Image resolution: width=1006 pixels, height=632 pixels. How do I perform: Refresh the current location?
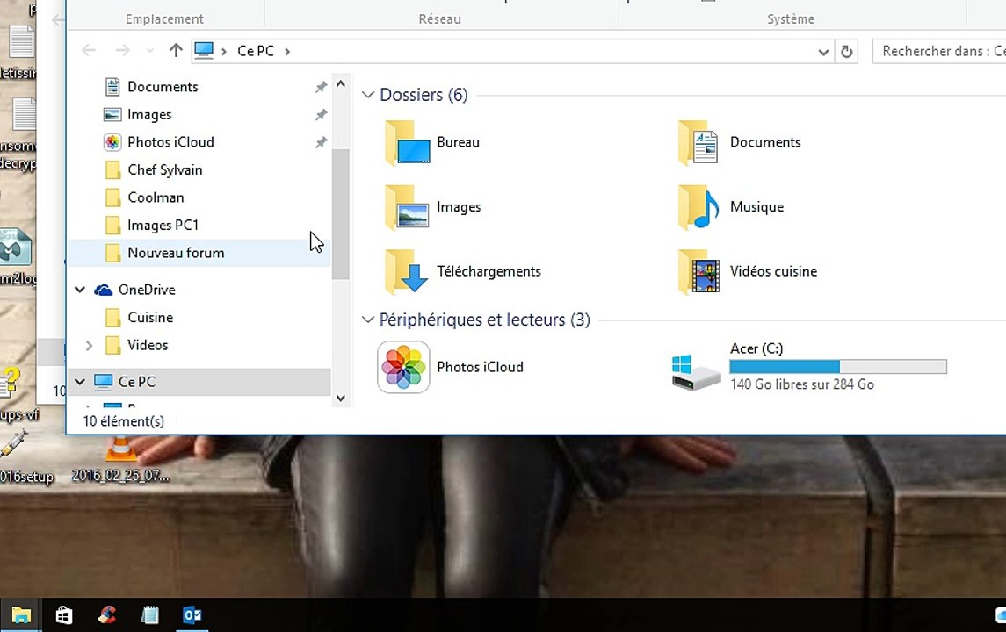point(847,51)
